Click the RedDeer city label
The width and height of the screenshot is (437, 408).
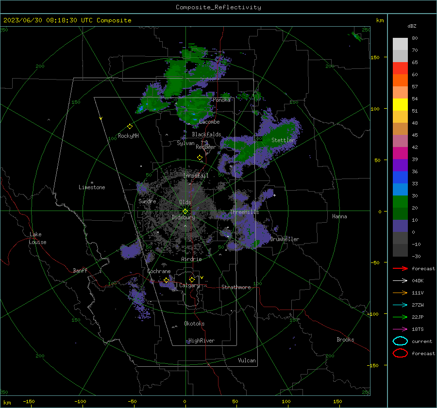pyautogui.click(x=206, y=147)
